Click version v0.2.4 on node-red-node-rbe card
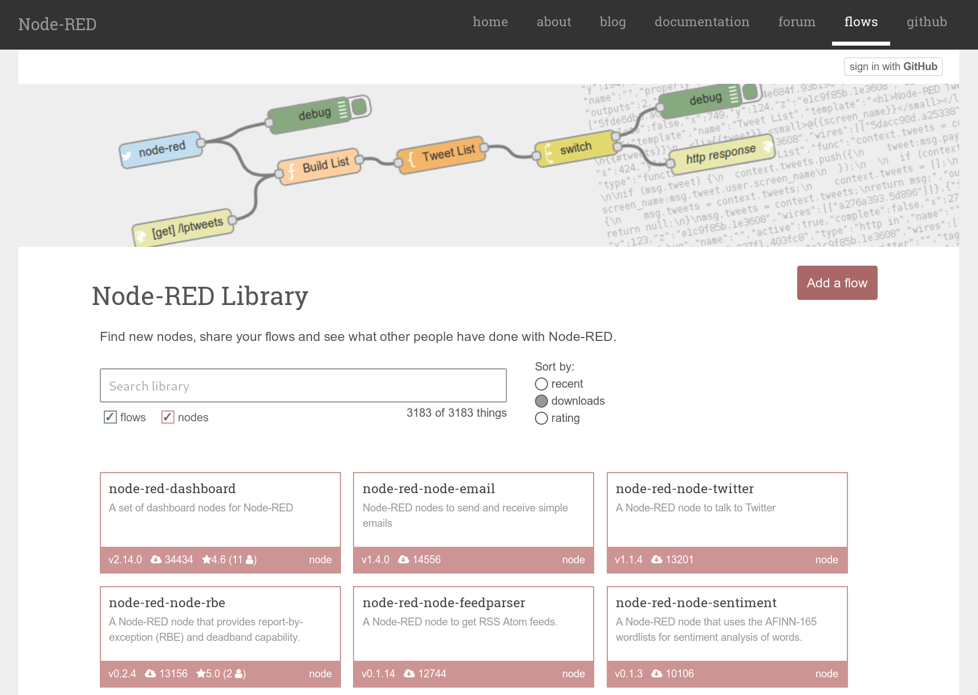Viewport: 978px width, 695px height. tap(123, 674)
